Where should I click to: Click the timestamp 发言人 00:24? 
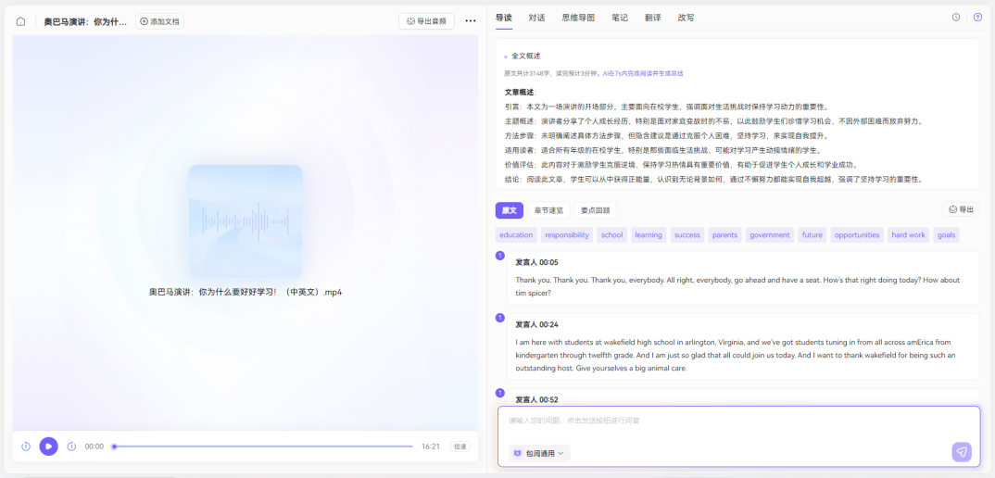(536, 324)
